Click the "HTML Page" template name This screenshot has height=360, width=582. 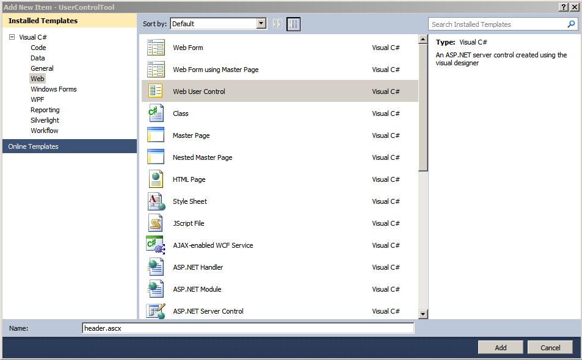(189, 179)
